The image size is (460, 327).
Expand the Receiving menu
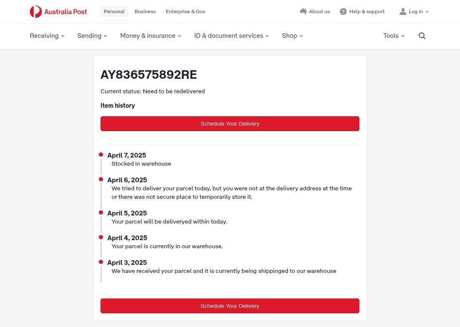[47, 36]
